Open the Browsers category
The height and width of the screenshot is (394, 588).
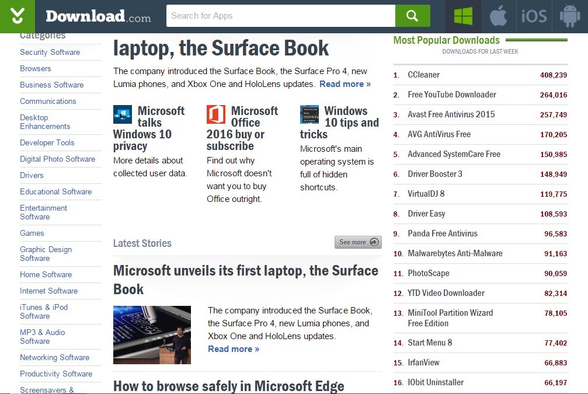[x=35, y=69]
